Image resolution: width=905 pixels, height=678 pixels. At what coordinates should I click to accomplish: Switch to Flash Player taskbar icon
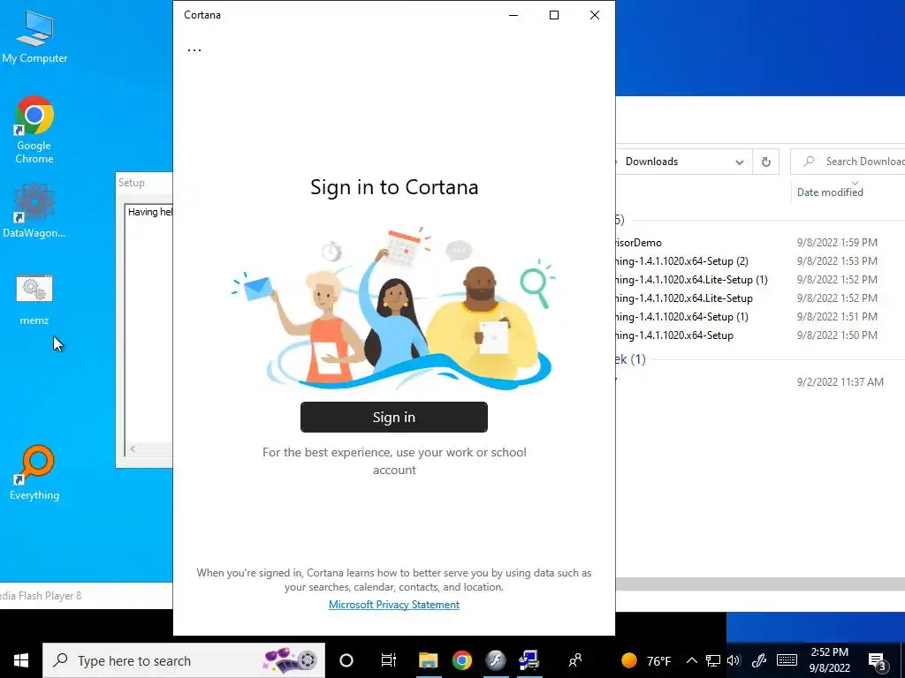[495, 660]
